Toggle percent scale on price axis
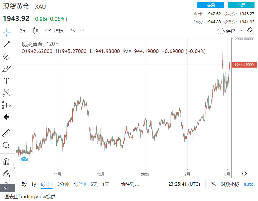The image size is (258, 201). point(213,184)
